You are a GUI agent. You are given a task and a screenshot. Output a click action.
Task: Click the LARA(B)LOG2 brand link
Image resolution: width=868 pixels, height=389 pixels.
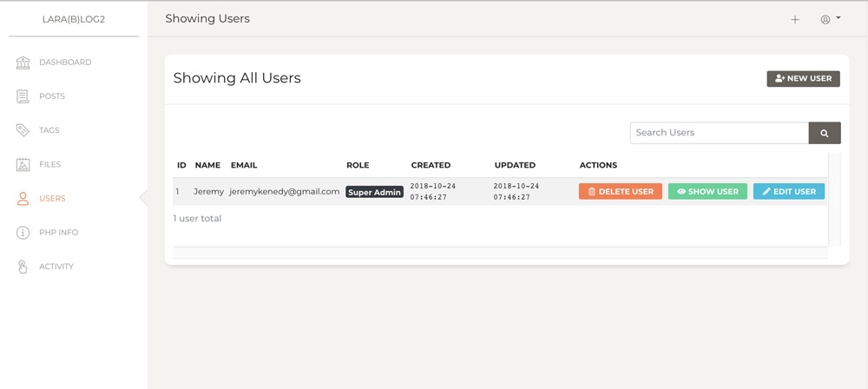[x=74, y=19]
